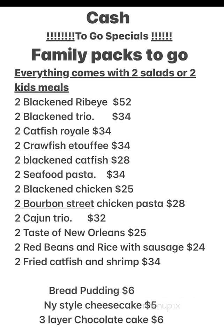224x335 pixels.
Task: Click the 2 Seafood pasta $34 line
Action: (x=70, y=174)
